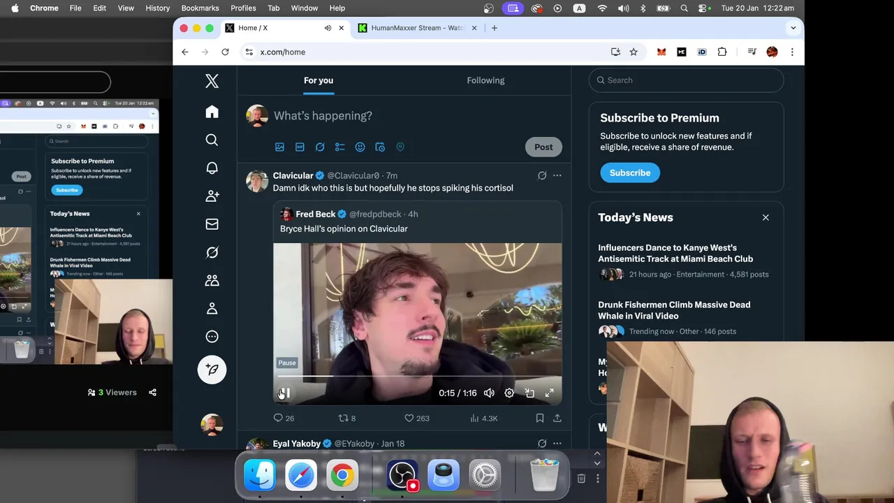Open the History menu

(x=157, y=8)
